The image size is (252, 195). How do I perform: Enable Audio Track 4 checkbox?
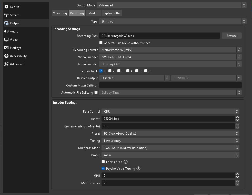click(x=128, y=71)
